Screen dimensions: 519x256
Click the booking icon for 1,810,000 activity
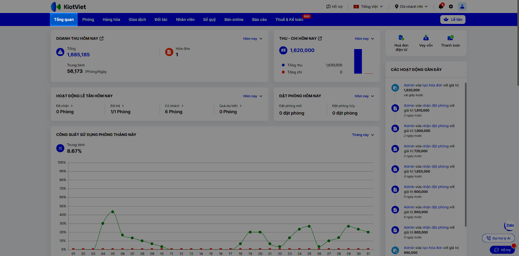(395, 108)
